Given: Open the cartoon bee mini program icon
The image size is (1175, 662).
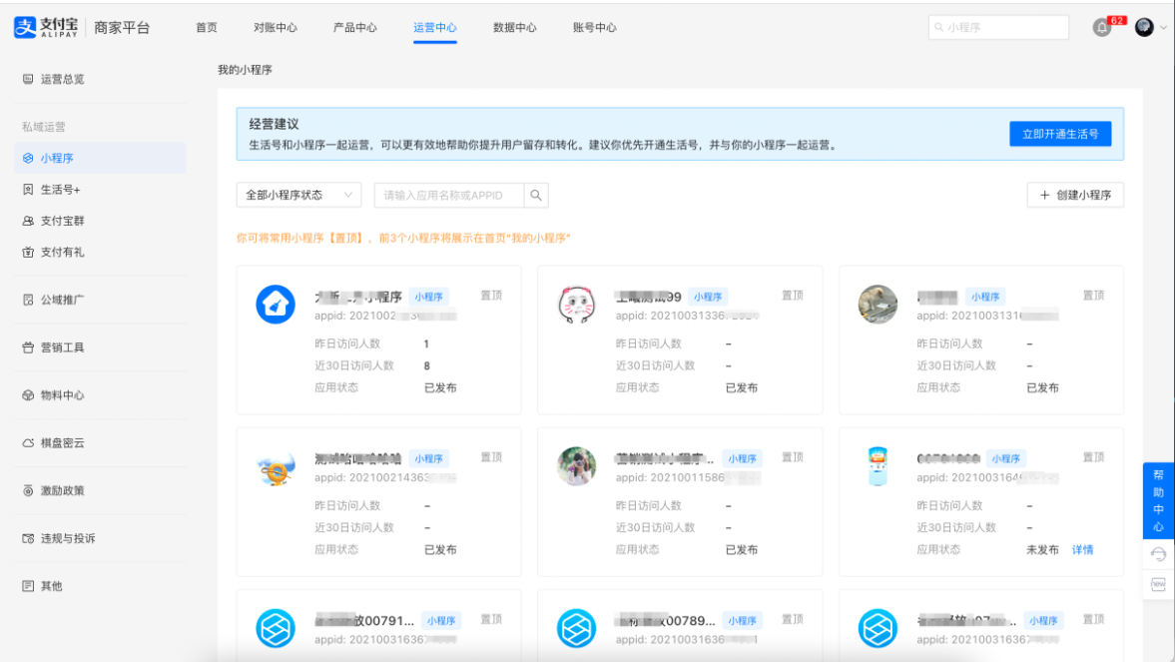Looking at the screenshot, I should [x=275, y=466].
